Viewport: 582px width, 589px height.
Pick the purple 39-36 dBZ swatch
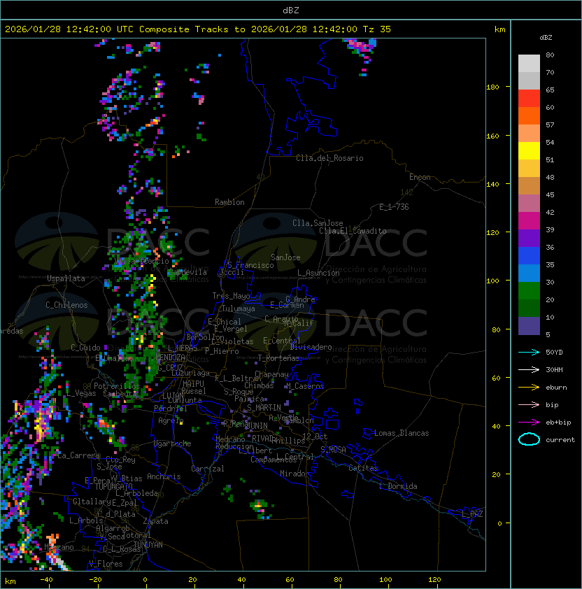pyautogui.click(x=529, y=238)
